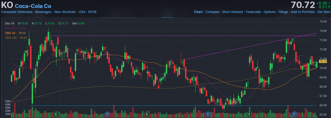
Task: Select the SMA 50 indicator label
Action: pos(15,33)
